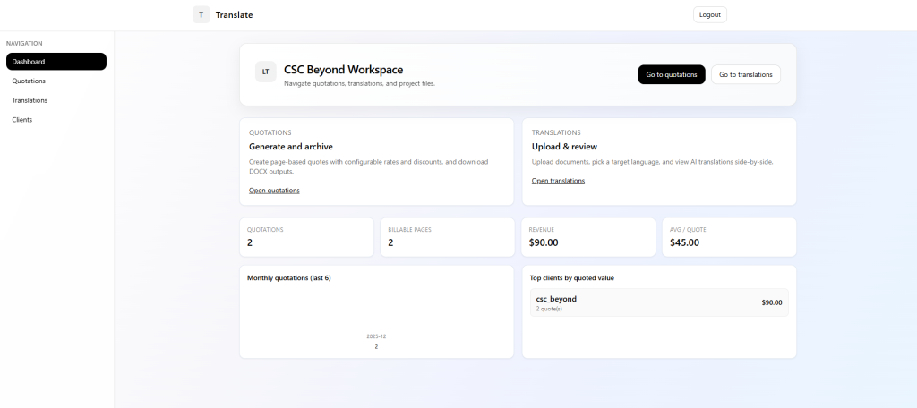Image resolution: width=917 pixels, height=408 pixels.
Task: Log out using the Logout button
Action: click(x=709, y=14)
